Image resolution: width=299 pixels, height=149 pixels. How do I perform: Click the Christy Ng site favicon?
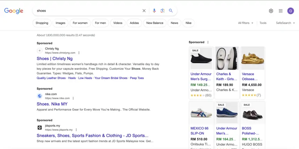point(40,51)
